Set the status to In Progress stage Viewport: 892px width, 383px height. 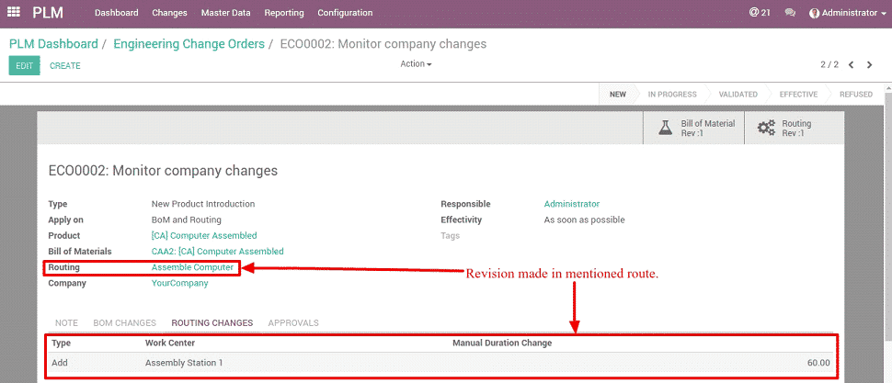[671, 94]
